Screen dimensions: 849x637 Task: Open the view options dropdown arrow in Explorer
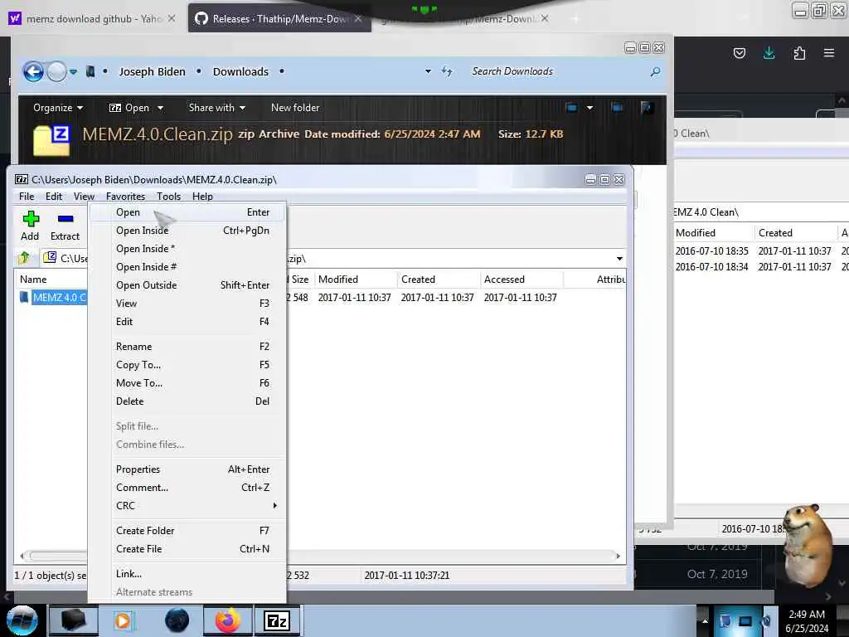(x=589, y=107)
